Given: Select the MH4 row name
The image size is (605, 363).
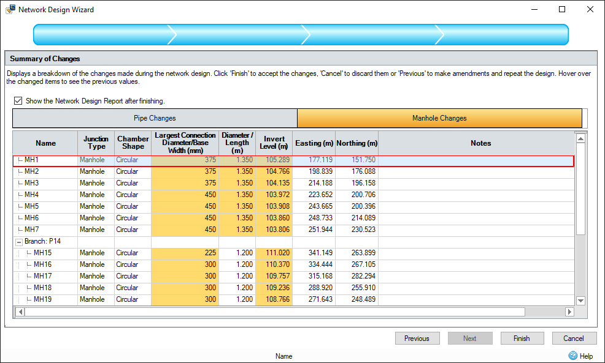Looking at the screenshot, I should (32, 195).
